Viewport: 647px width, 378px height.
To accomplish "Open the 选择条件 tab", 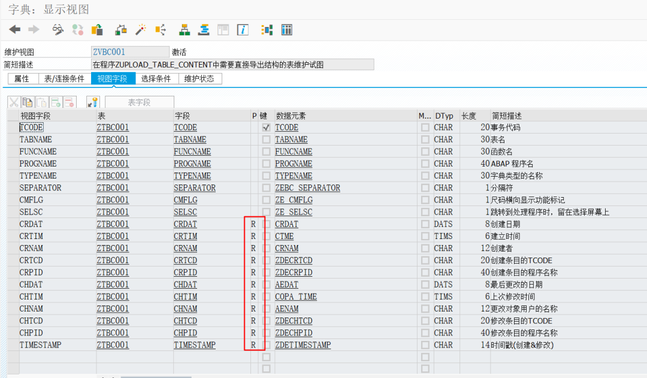I will (157, 78).
